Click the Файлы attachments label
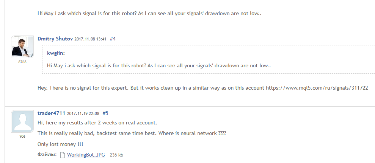 click(47, 155)
